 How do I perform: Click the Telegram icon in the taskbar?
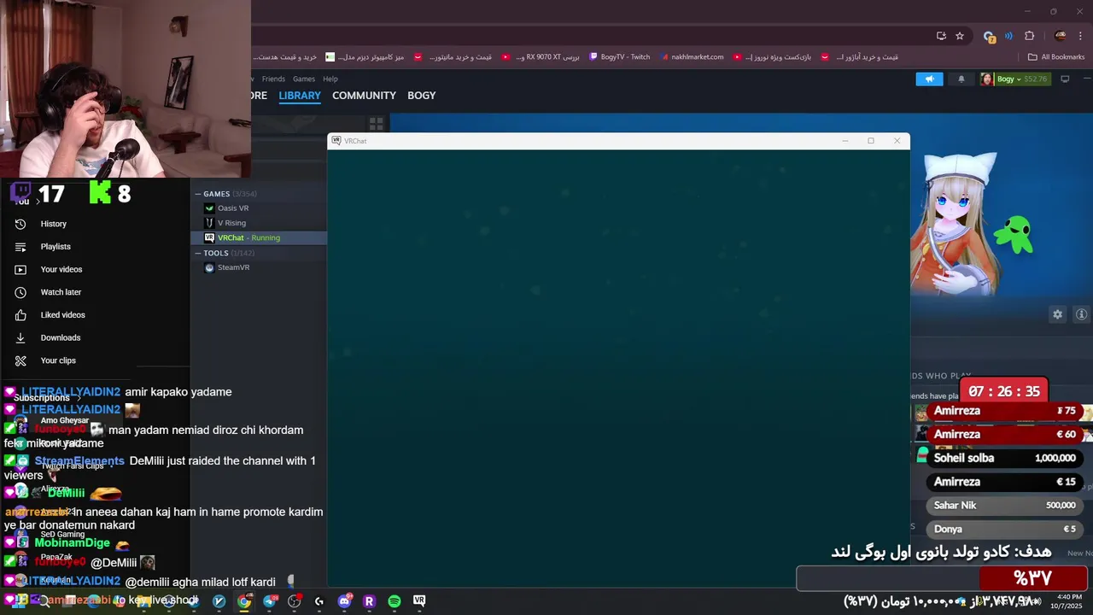click(270, 601)
